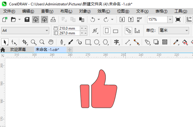Increase page width with up stepper
Screen dimensions: 193x127
click(86, 28)
